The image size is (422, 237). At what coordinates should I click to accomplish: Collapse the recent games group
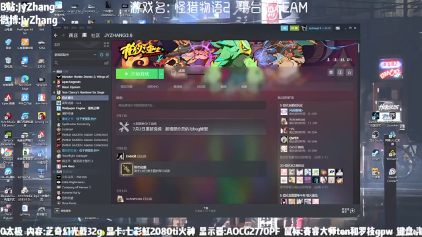click(54, 72)
